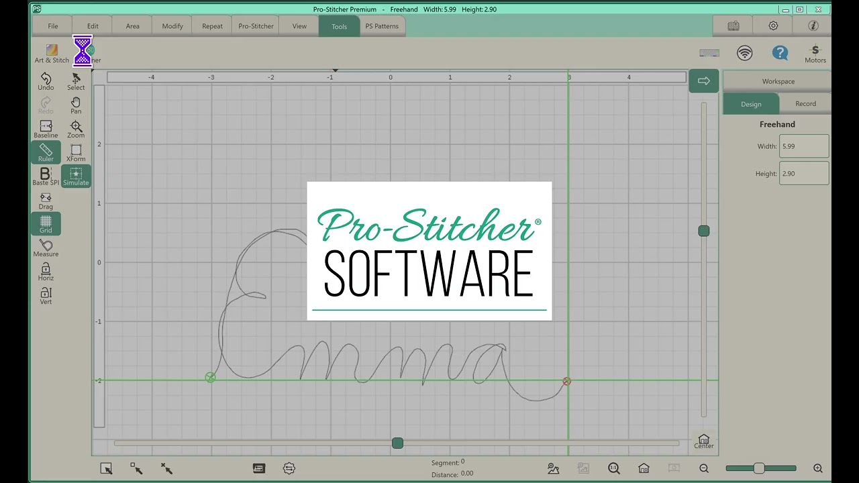Click the horizontal scroll slider handle
Image resolution: width=859 pixels, height=483 pixels.
pos(397,443)
